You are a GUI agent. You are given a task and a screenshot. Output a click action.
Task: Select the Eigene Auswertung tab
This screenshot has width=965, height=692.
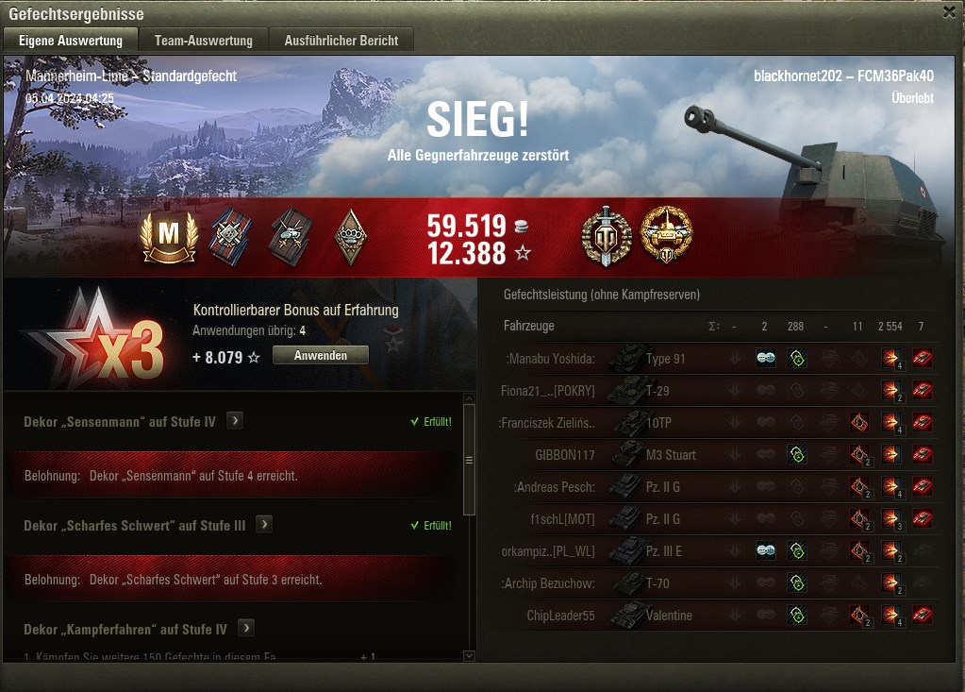(71, 40)
